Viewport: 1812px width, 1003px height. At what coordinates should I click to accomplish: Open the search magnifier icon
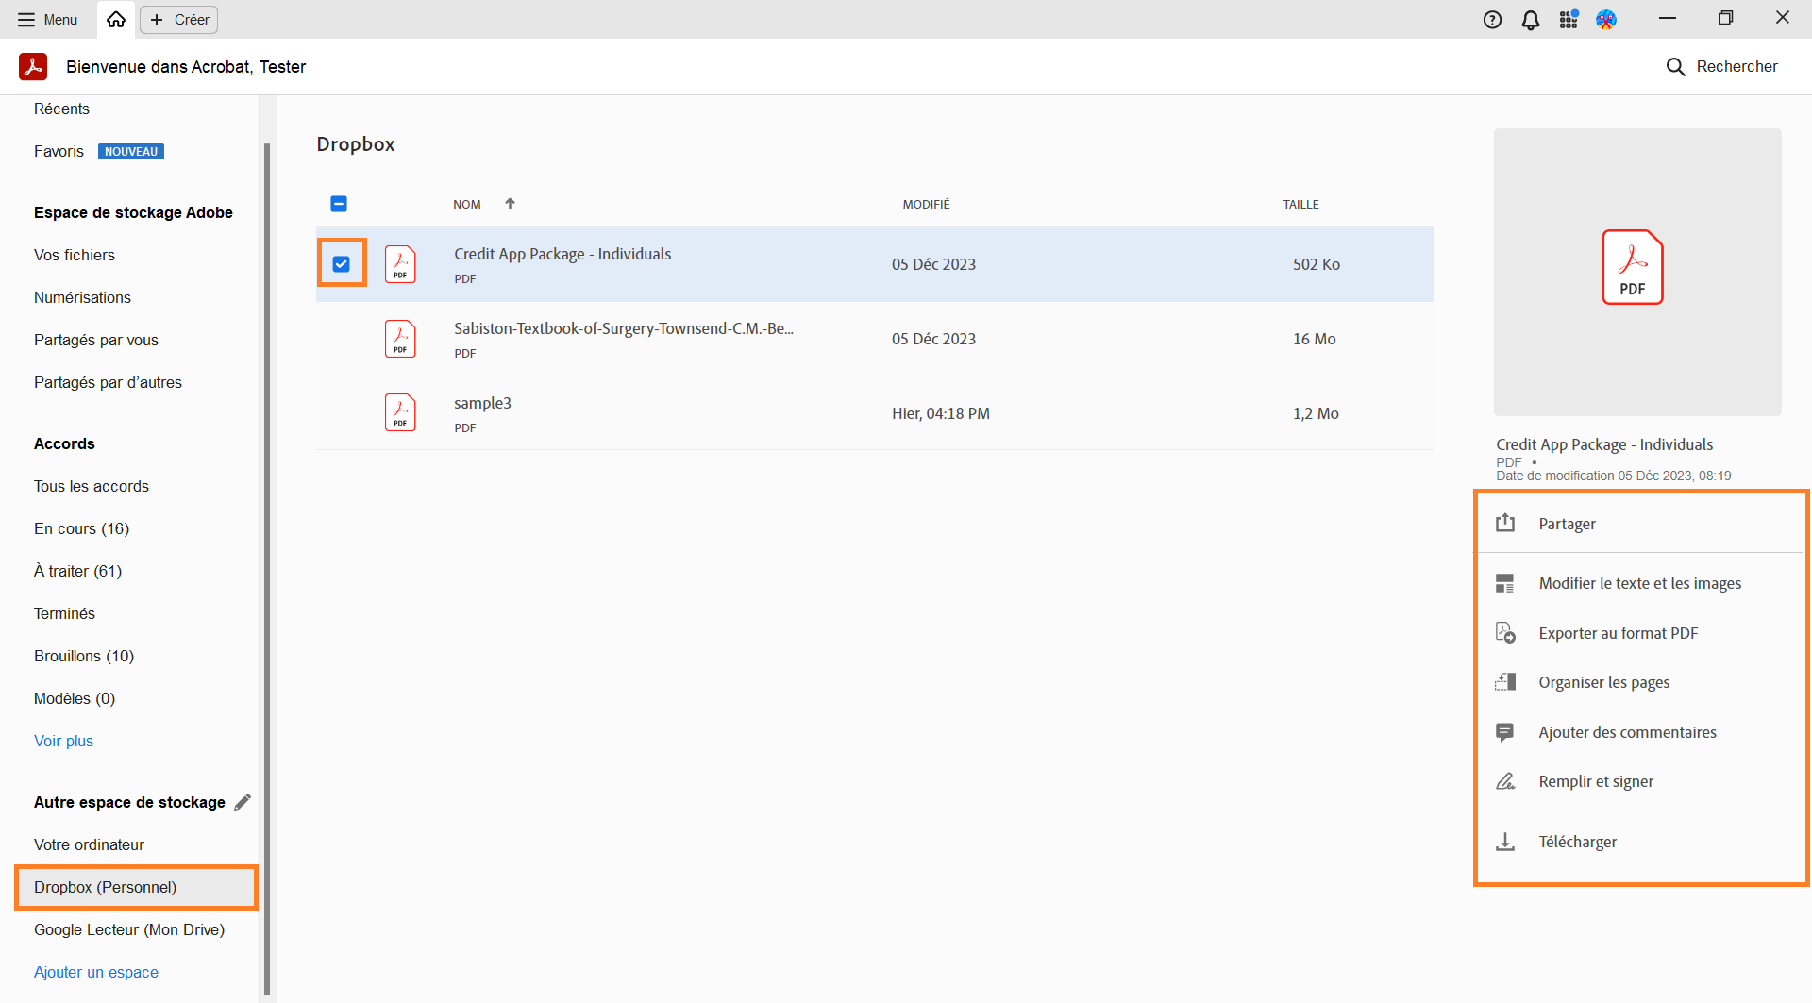click(1676, 66)
